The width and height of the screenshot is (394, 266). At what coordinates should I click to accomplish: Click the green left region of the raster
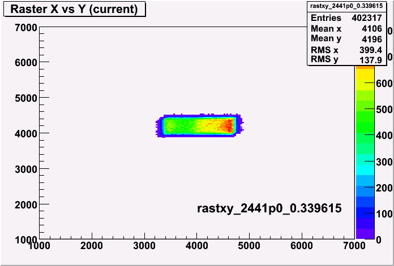click(x=179, y=125)
